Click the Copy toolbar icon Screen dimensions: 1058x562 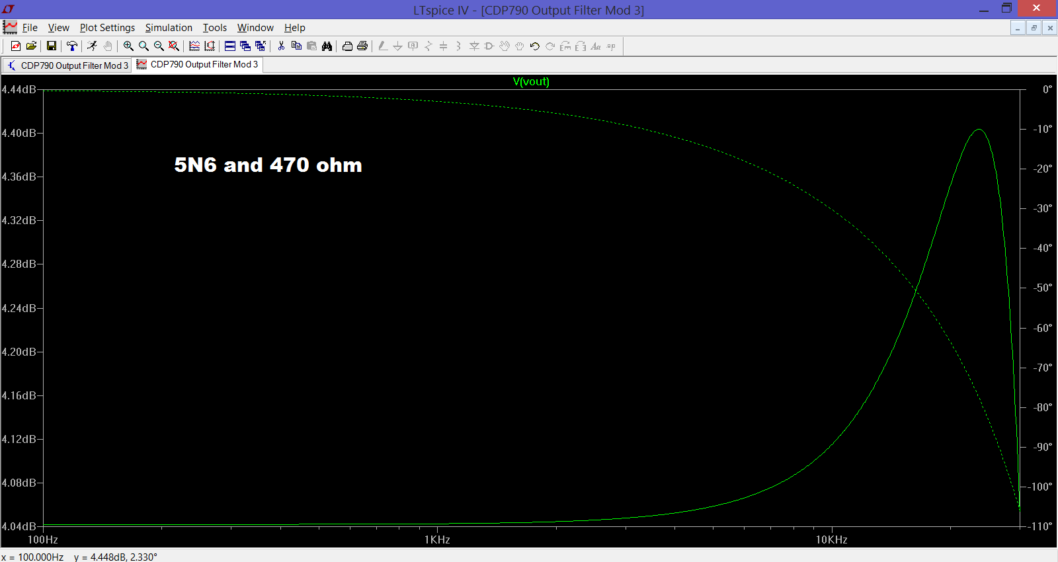[296, 46]
